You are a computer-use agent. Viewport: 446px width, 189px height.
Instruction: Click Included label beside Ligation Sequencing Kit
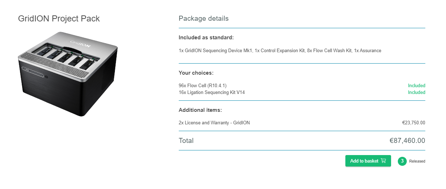[416, 92]
